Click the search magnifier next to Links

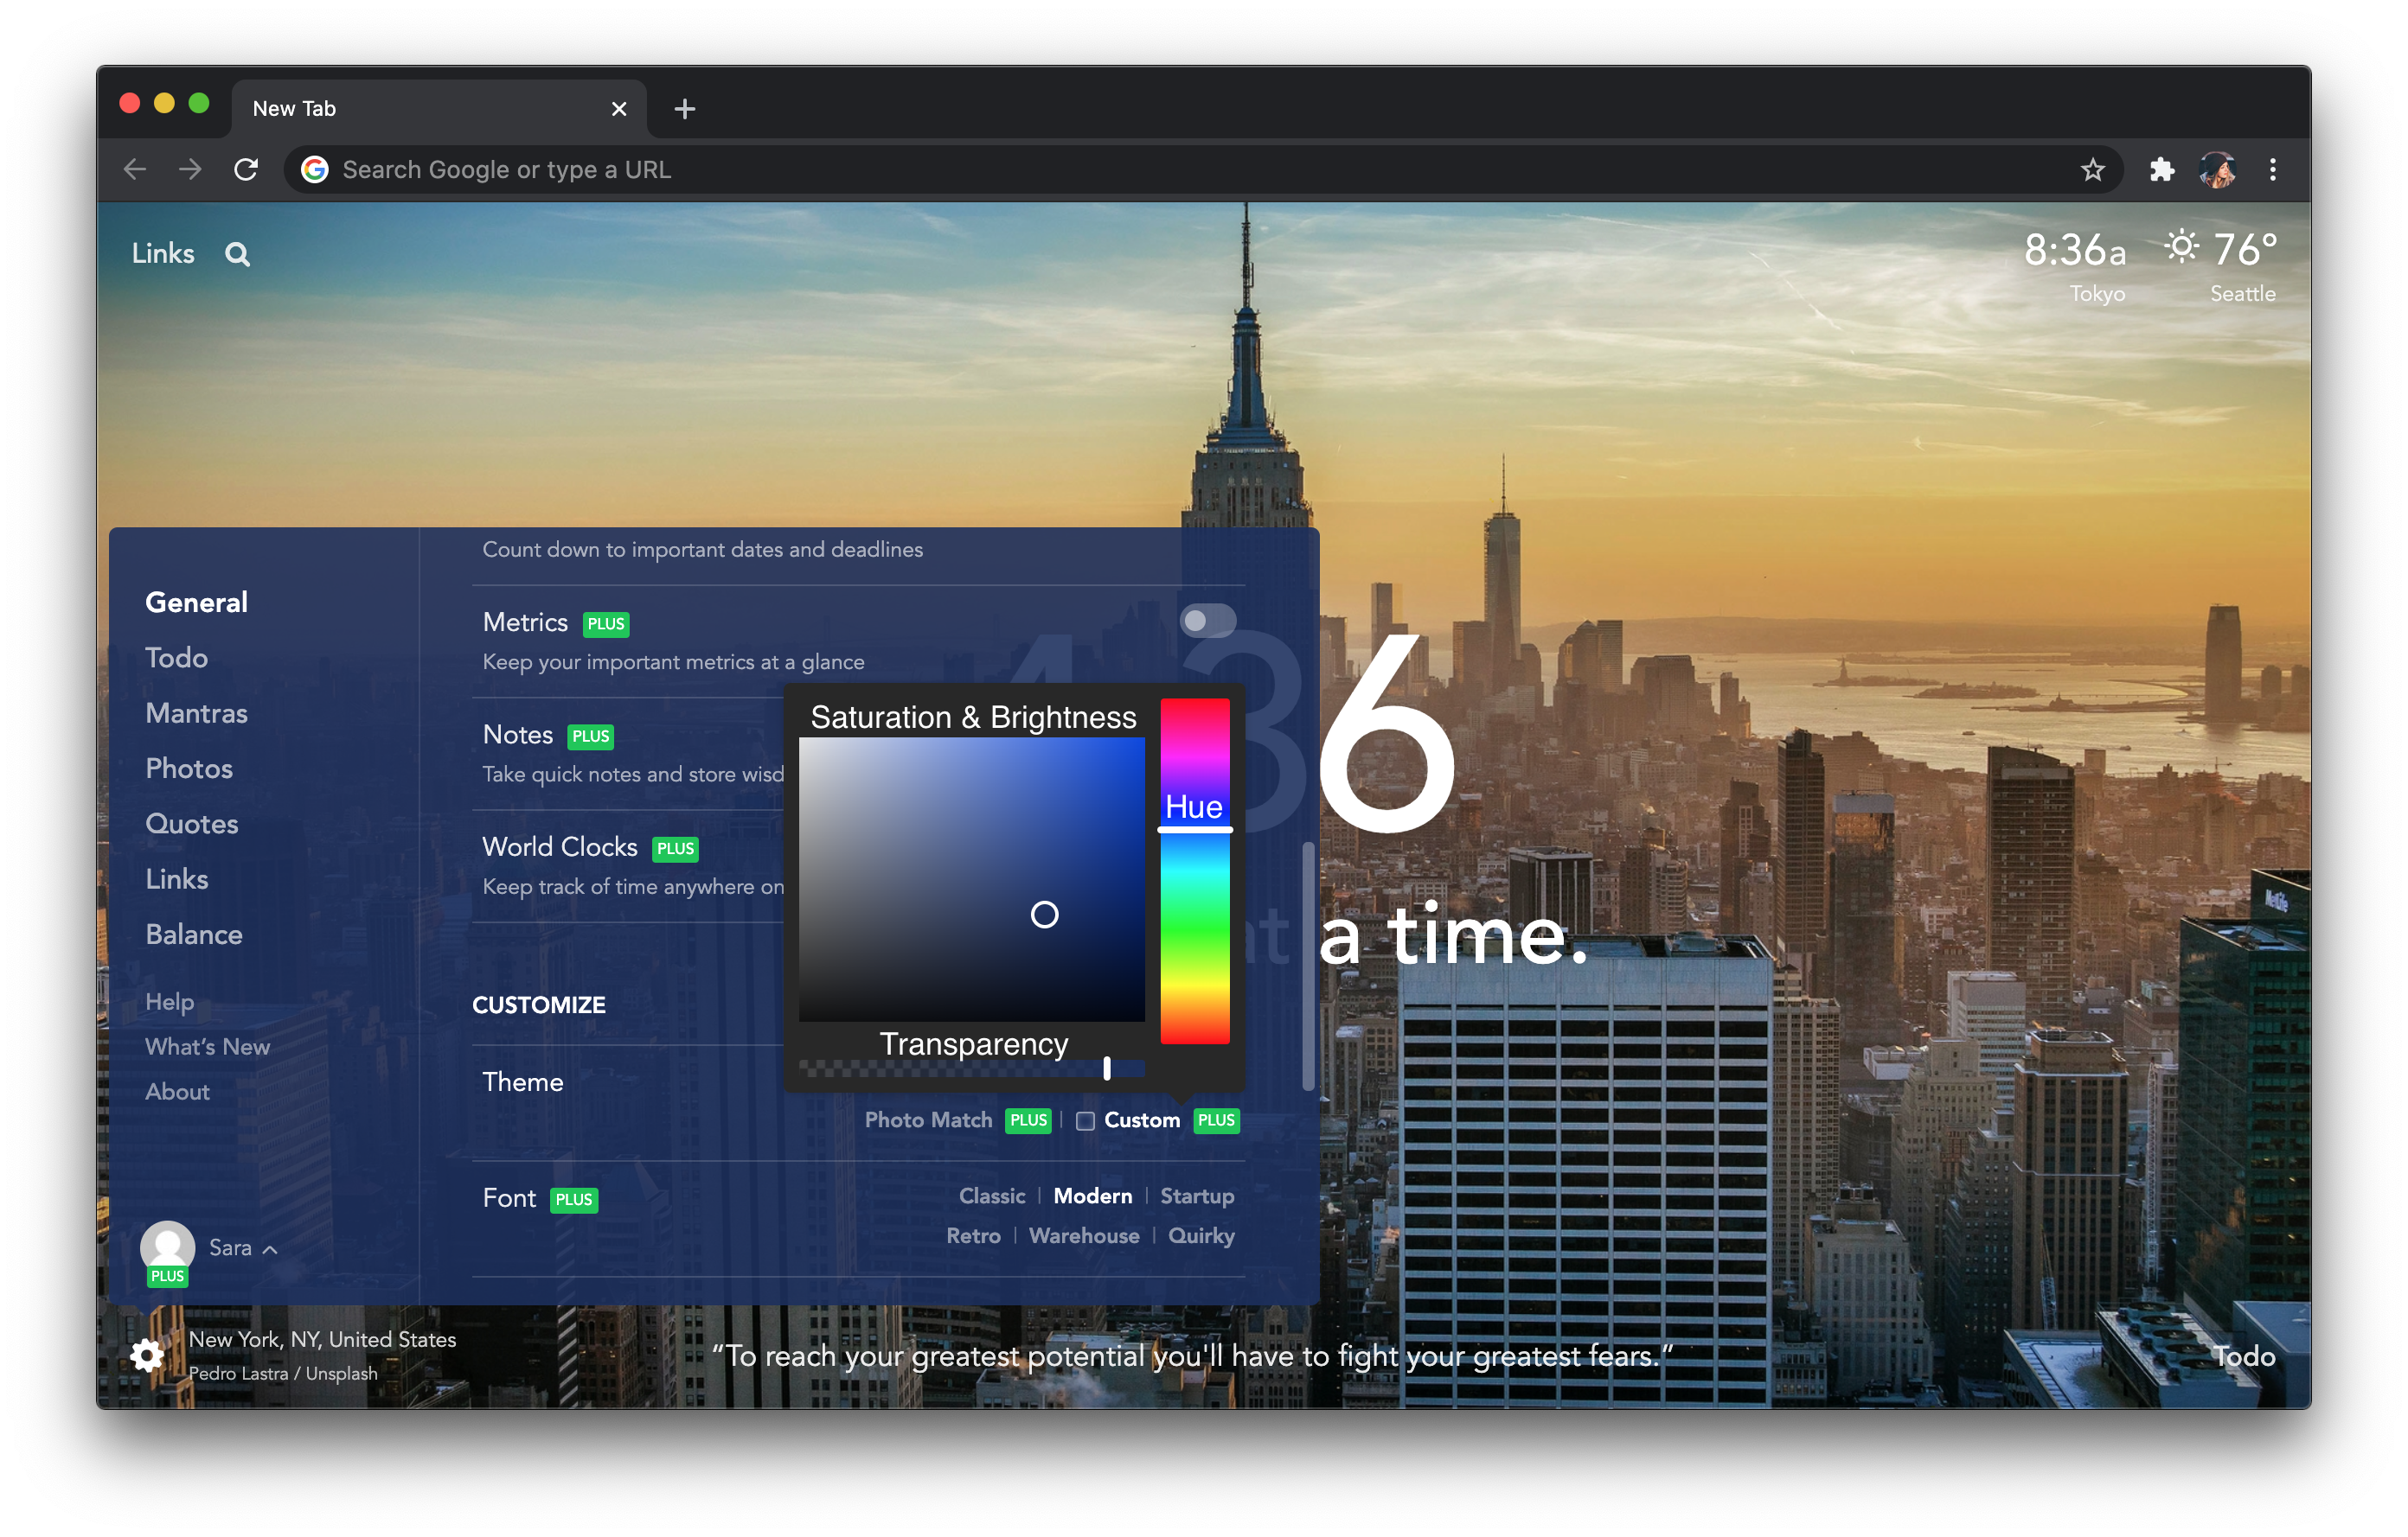click(237, 254)
